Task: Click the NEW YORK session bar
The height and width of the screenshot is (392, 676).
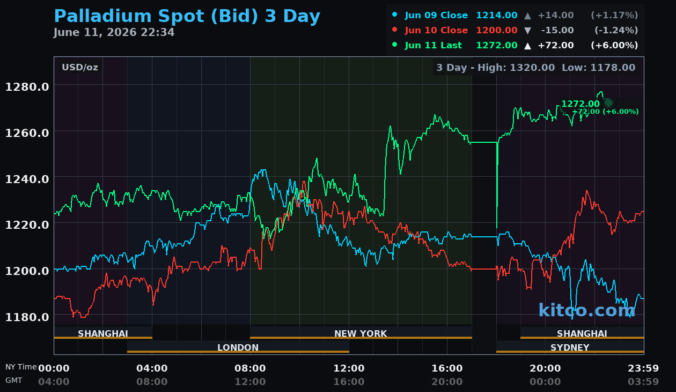Action: click(x=361, y=333)
